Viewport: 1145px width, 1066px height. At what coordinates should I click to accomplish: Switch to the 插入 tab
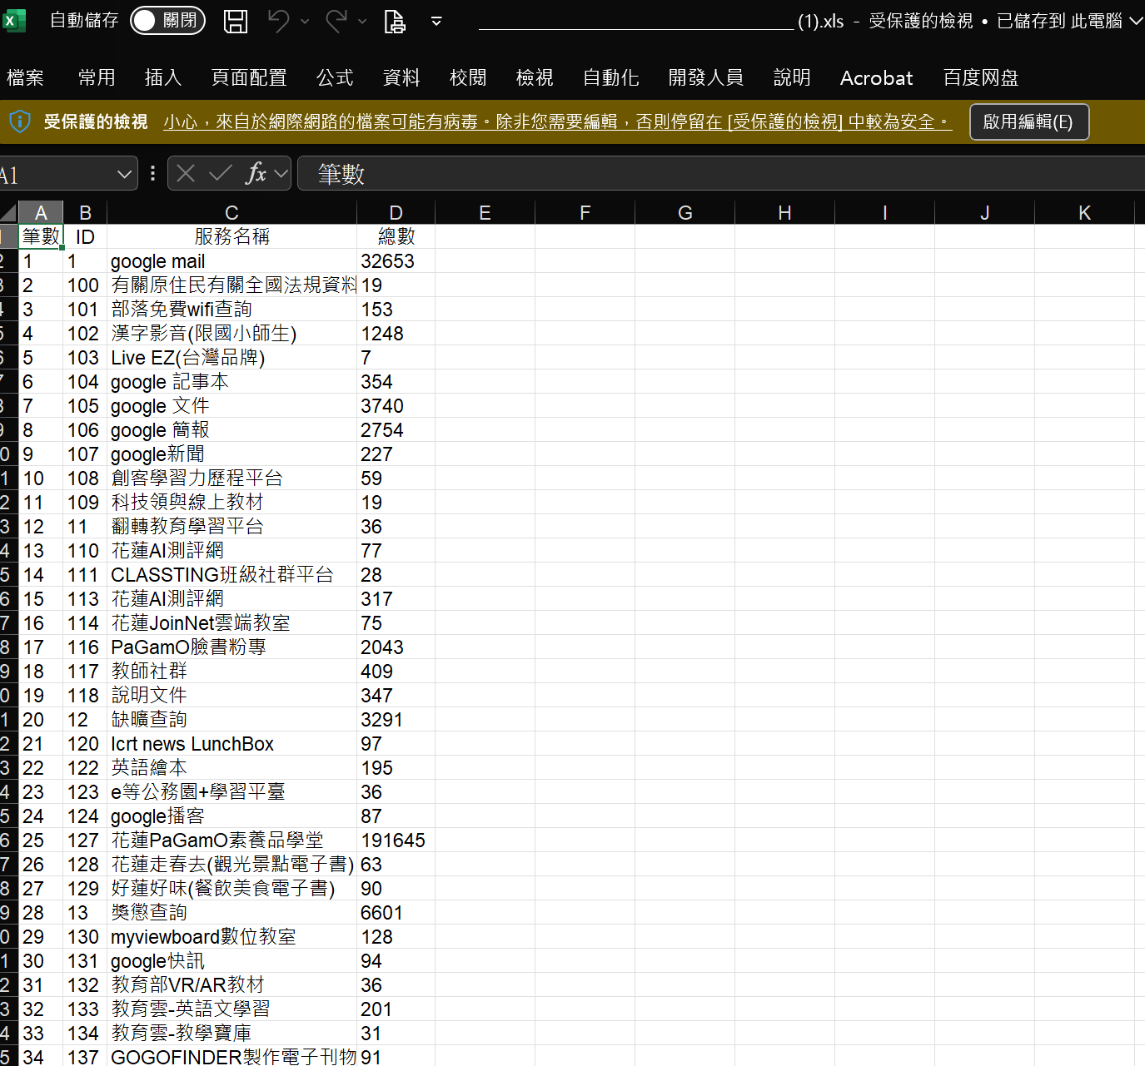(163, 78)
